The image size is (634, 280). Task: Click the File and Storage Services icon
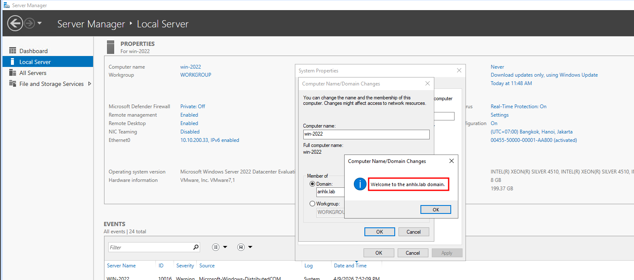coord(12,84)
